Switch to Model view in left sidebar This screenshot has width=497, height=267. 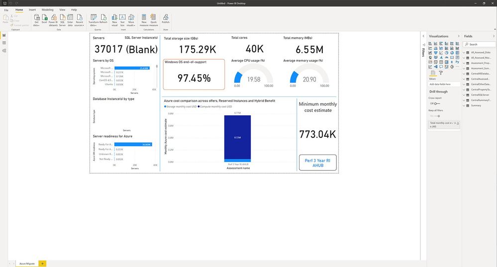(x=4, y=51)
